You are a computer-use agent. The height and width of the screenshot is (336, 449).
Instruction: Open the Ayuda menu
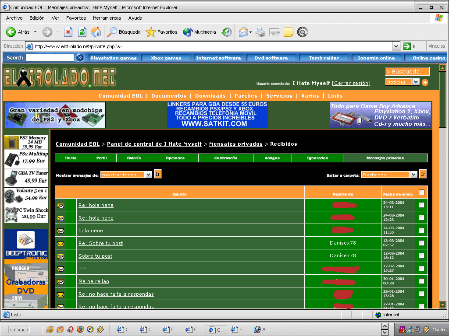pos(135,18)
